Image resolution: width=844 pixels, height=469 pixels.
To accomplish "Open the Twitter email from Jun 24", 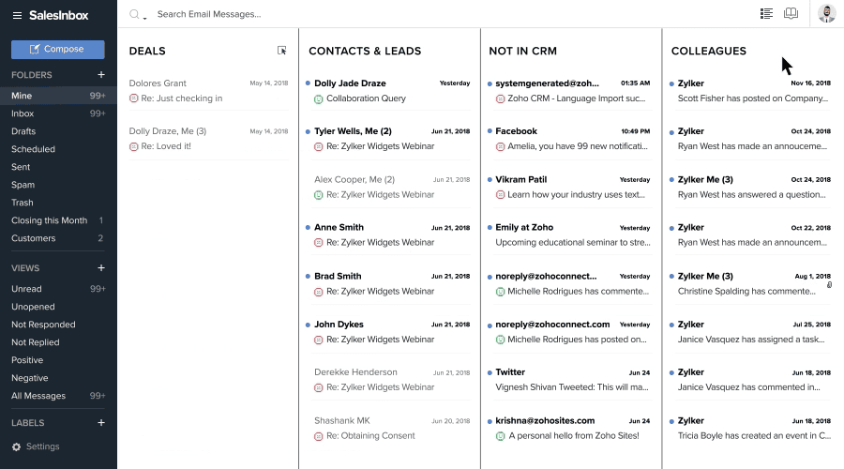I will (571, 380).
